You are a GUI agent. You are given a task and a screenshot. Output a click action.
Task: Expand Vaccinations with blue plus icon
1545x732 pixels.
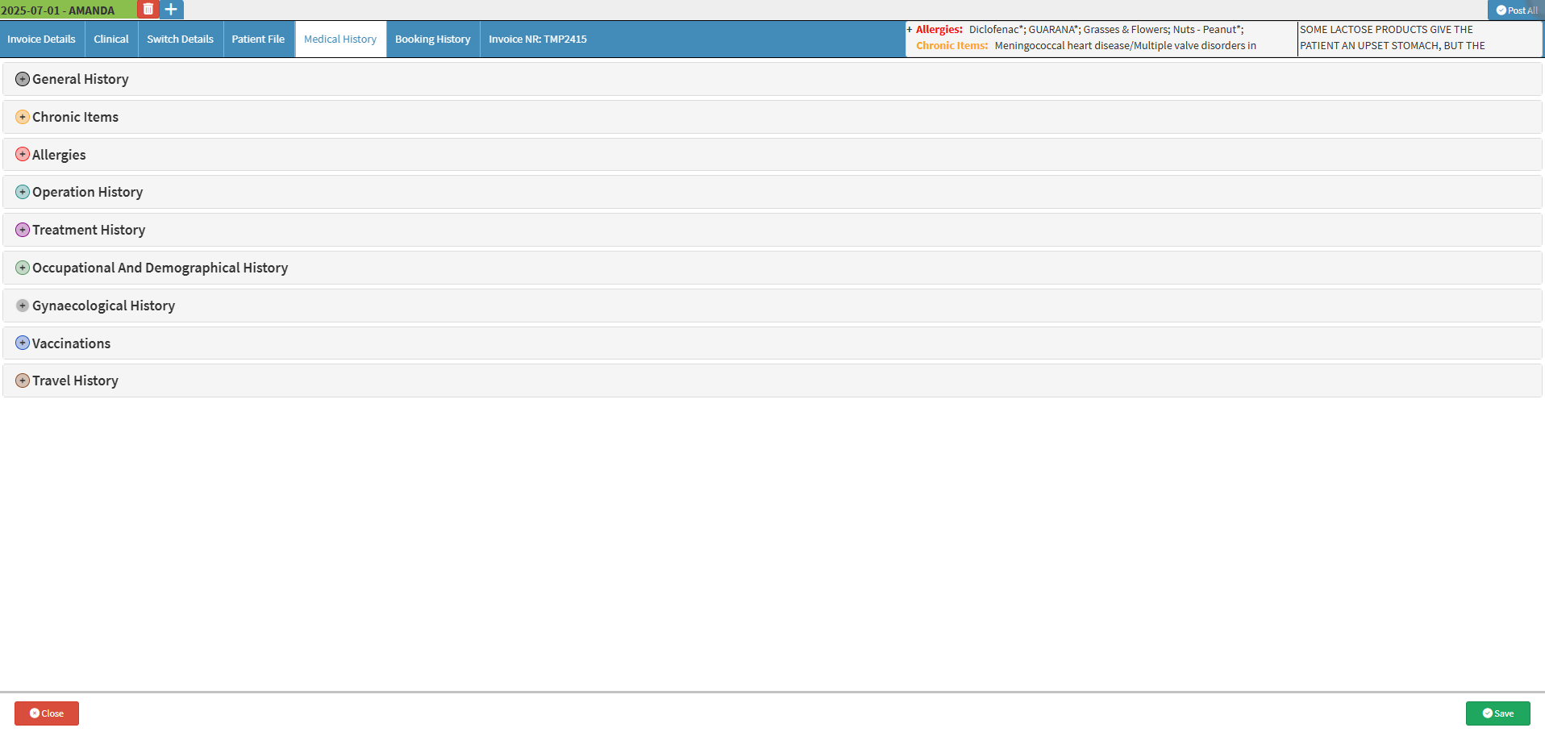click(x=23, y=343)
